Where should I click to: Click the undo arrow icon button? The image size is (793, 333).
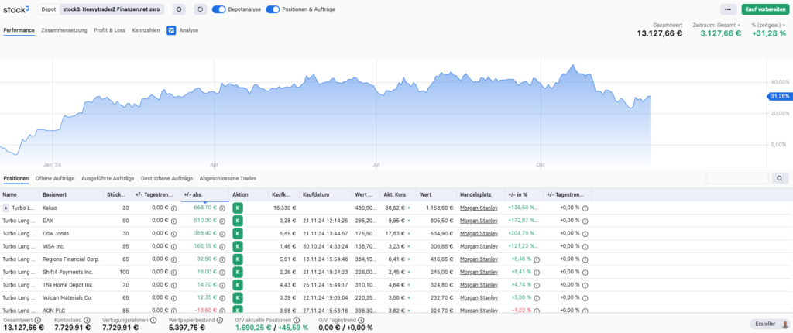coord(201,9)
